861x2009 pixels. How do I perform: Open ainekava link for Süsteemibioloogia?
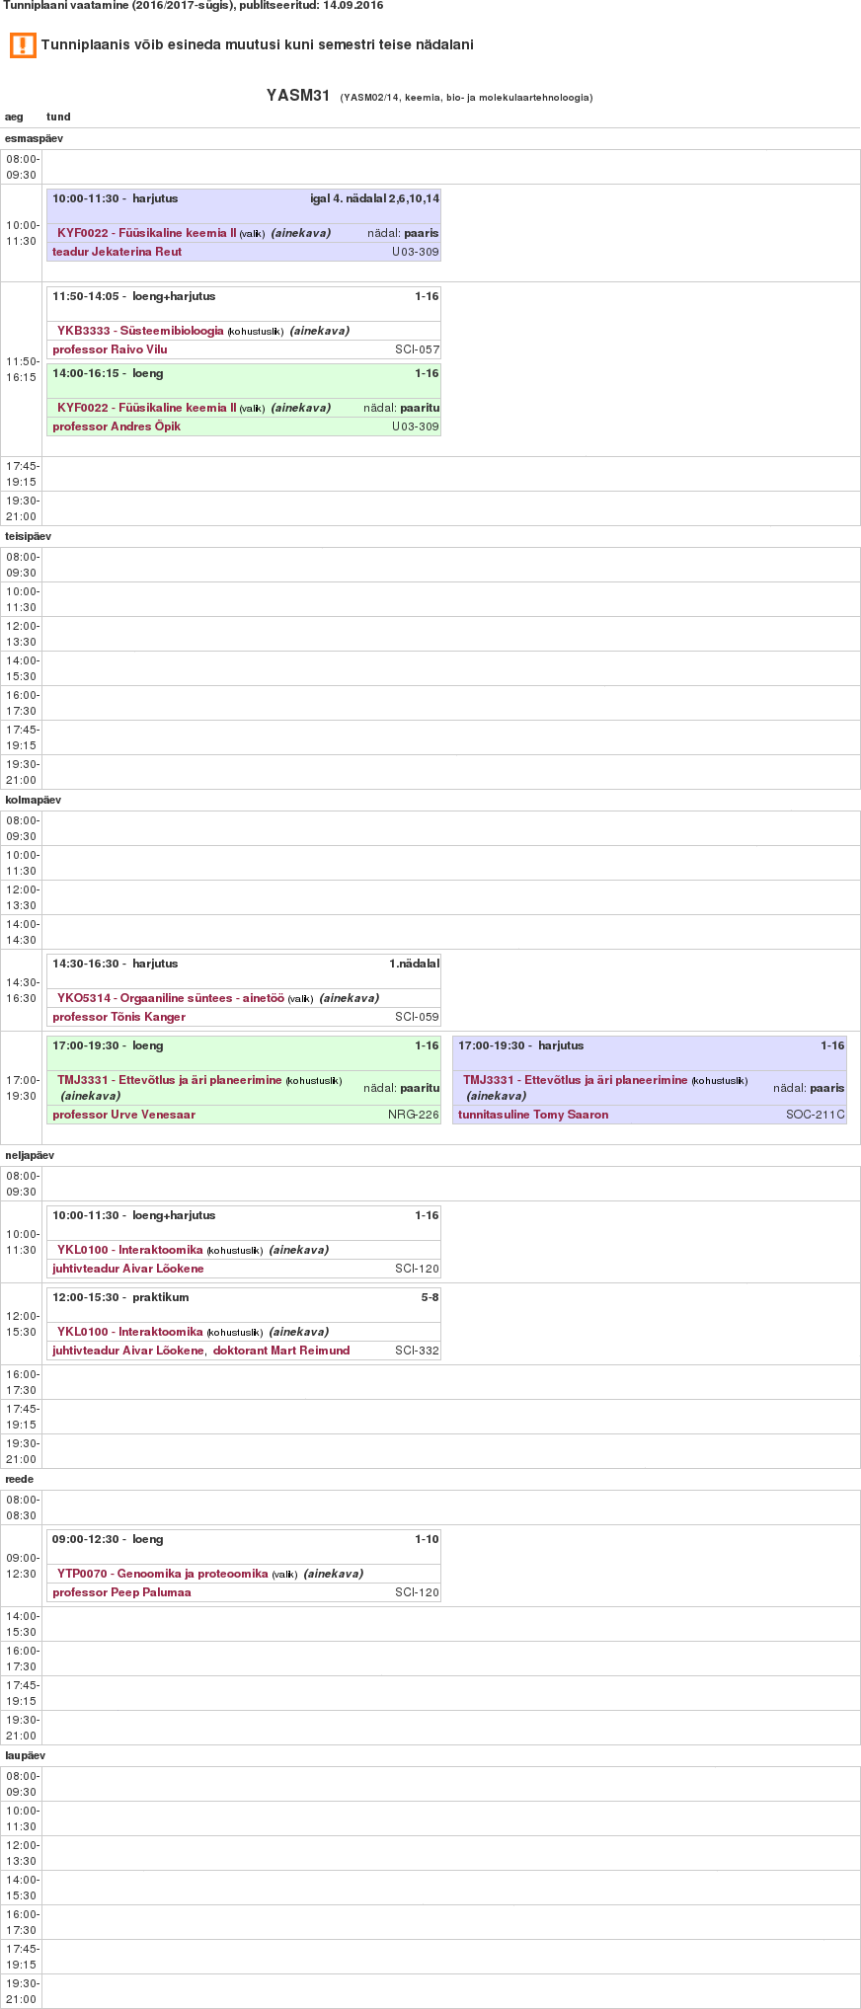(319, 331)
